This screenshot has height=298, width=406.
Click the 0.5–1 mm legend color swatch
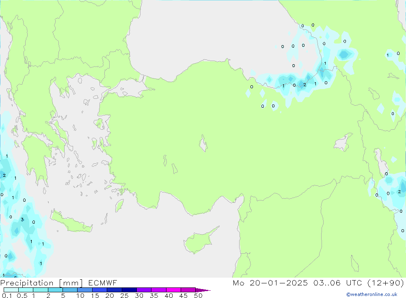(26, 290)
